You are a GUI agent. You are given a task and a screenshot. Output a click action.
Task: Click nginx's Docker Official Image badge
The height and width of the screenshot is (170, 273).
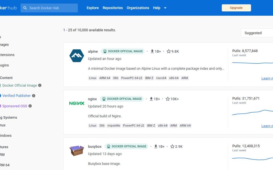click(x=122, y=99)
